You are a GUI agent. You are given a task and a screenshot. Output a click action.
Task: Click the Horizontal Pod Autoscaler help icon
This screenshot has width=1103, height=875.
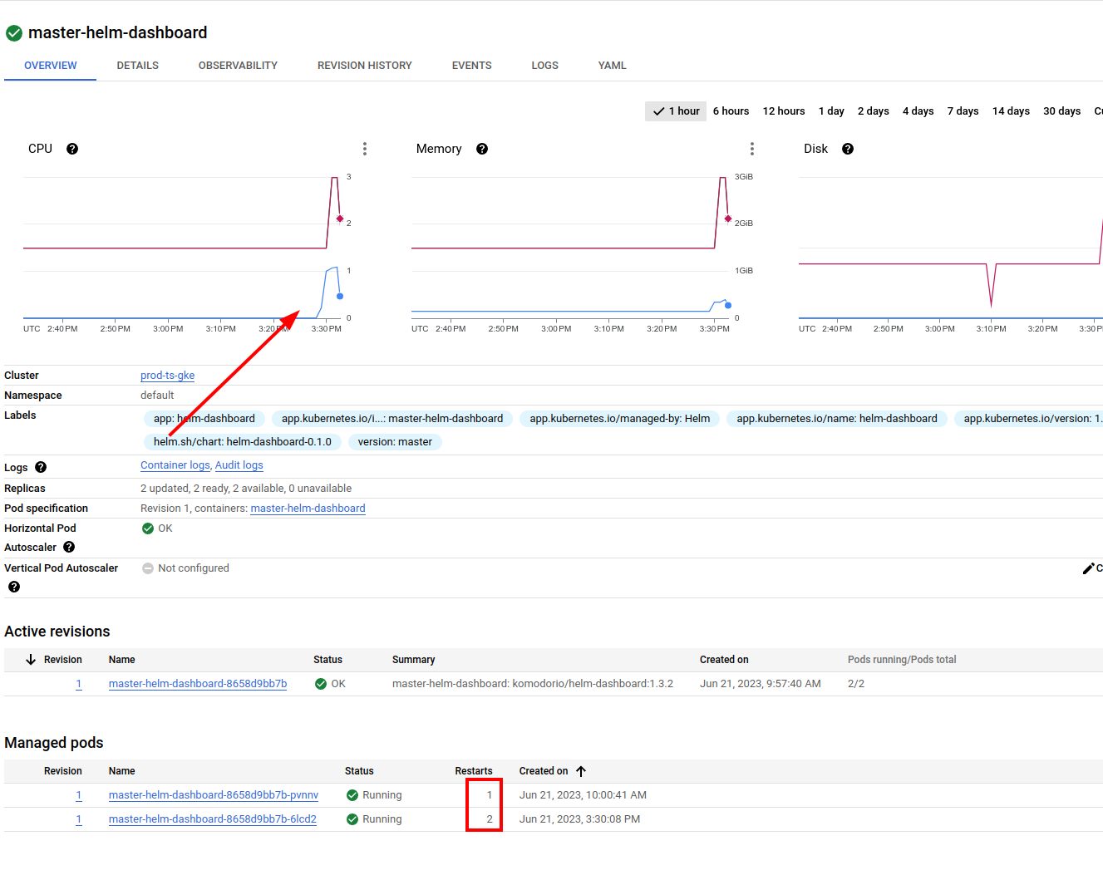point(68,547)
